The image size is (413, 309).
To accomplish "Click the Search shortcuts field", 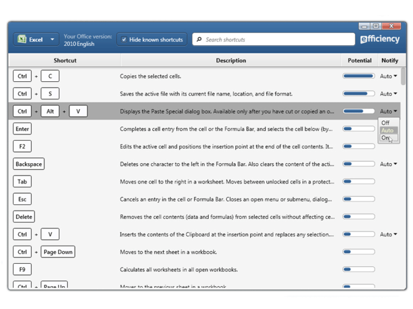I will coord(273,40).
